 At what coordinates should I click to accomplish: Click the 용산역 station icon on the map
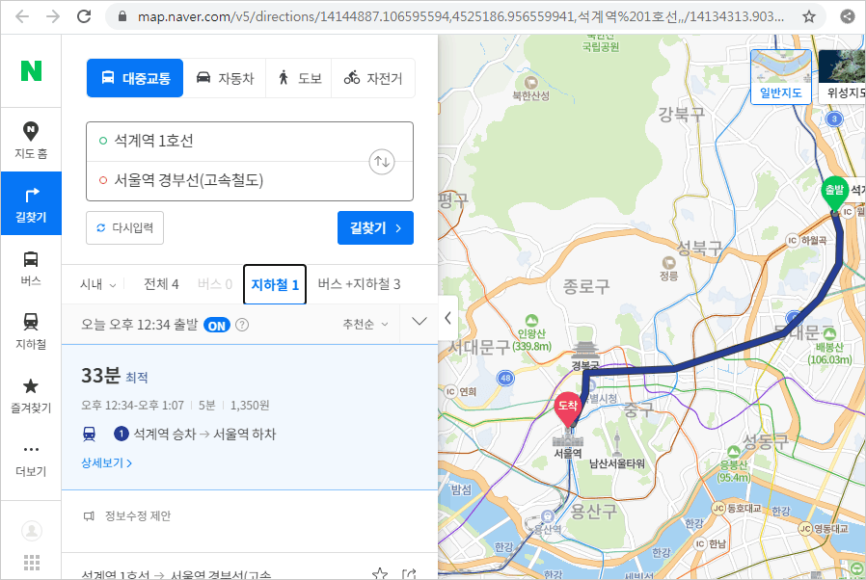tap(548, 516)
